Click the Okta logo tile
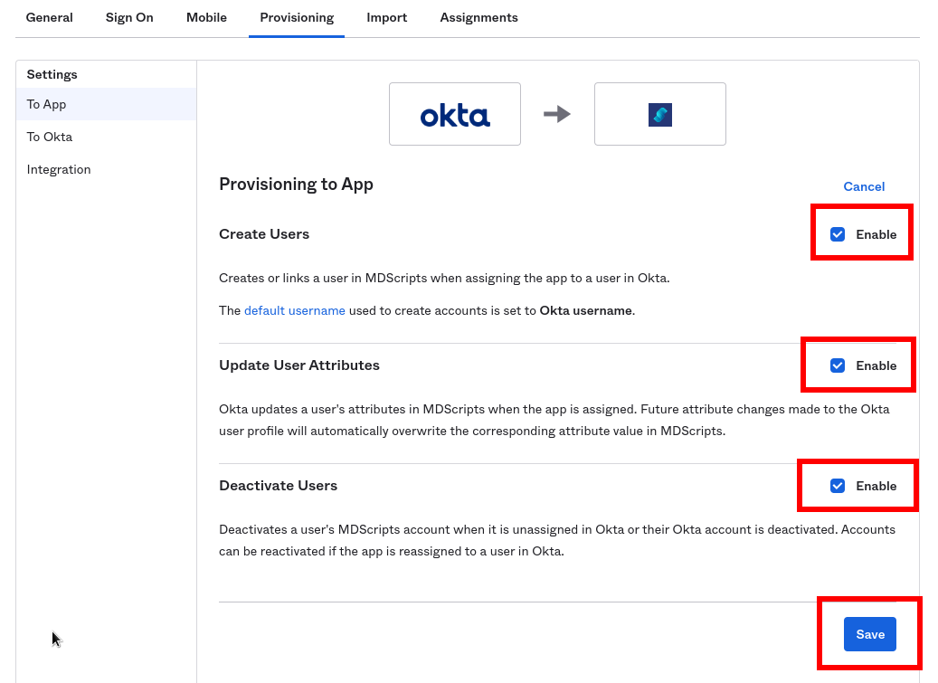The width and height of the screenshot is (938, 683). pos(455,114)
